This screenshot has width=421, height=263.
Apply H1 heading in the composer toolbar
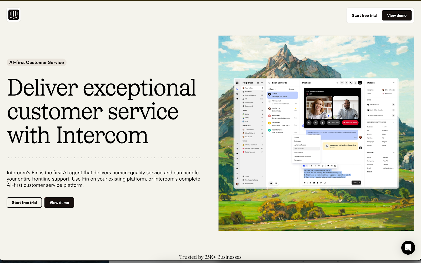328,166
